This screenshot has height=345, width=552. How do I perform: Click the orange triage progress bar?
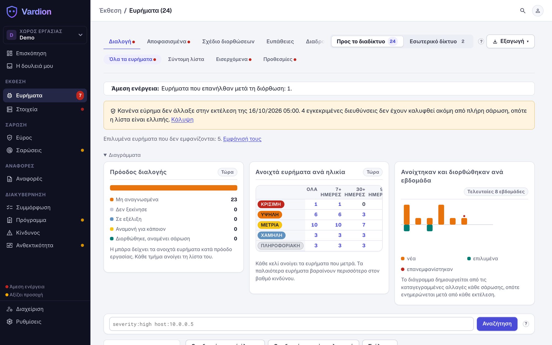coord(174,188)
